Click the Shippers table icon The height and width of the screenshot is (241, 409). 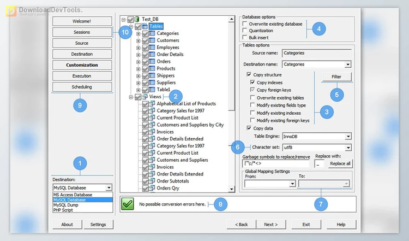point(152,75)
